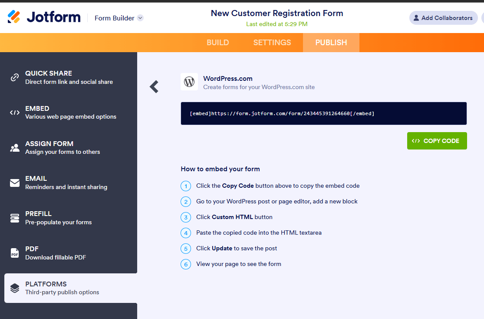
Task: Switch to the SETTINGS tab
Action: [x=272, y=42]
